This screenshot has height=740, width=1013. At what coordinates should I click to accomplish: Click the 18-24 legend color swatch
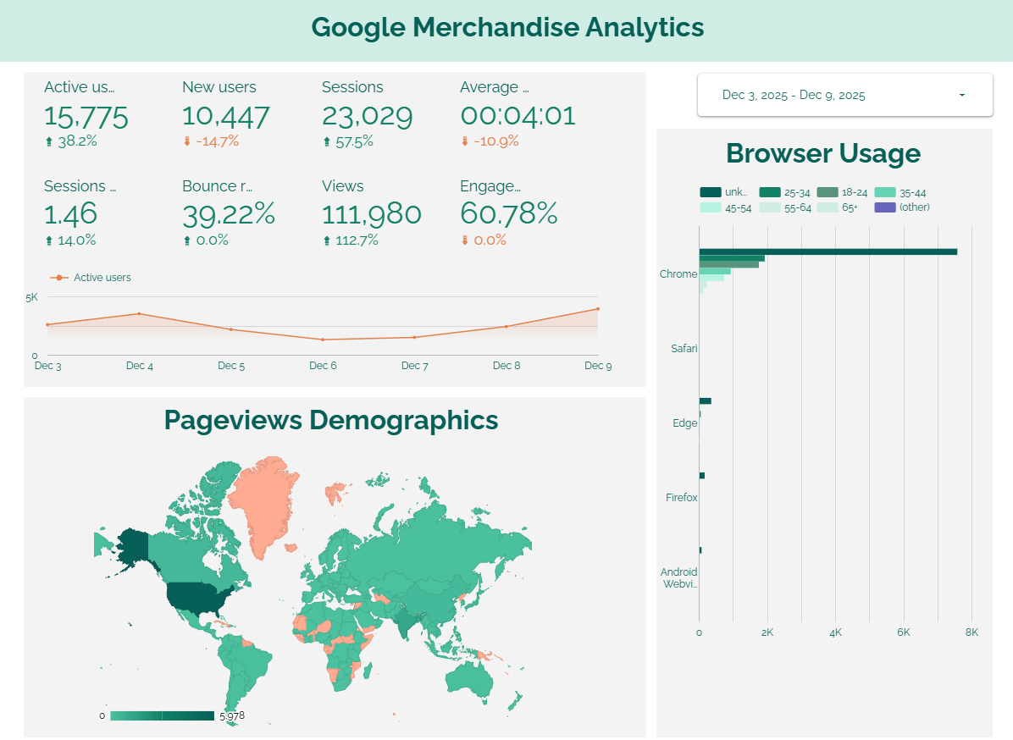(827, 192)
